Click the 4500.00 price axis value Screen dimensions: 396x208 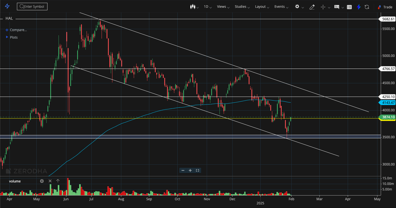[x=388, y=83]
